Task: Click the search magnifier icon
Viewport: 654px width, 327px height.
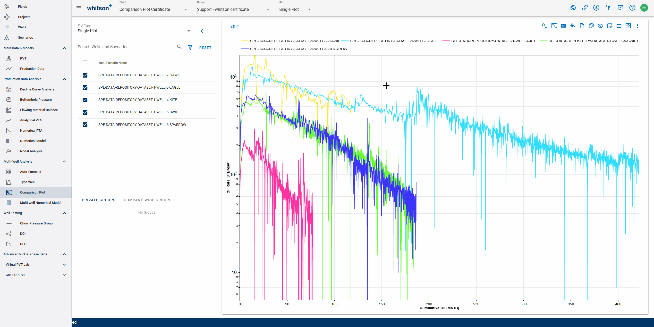Action: (x=179, y=47)
